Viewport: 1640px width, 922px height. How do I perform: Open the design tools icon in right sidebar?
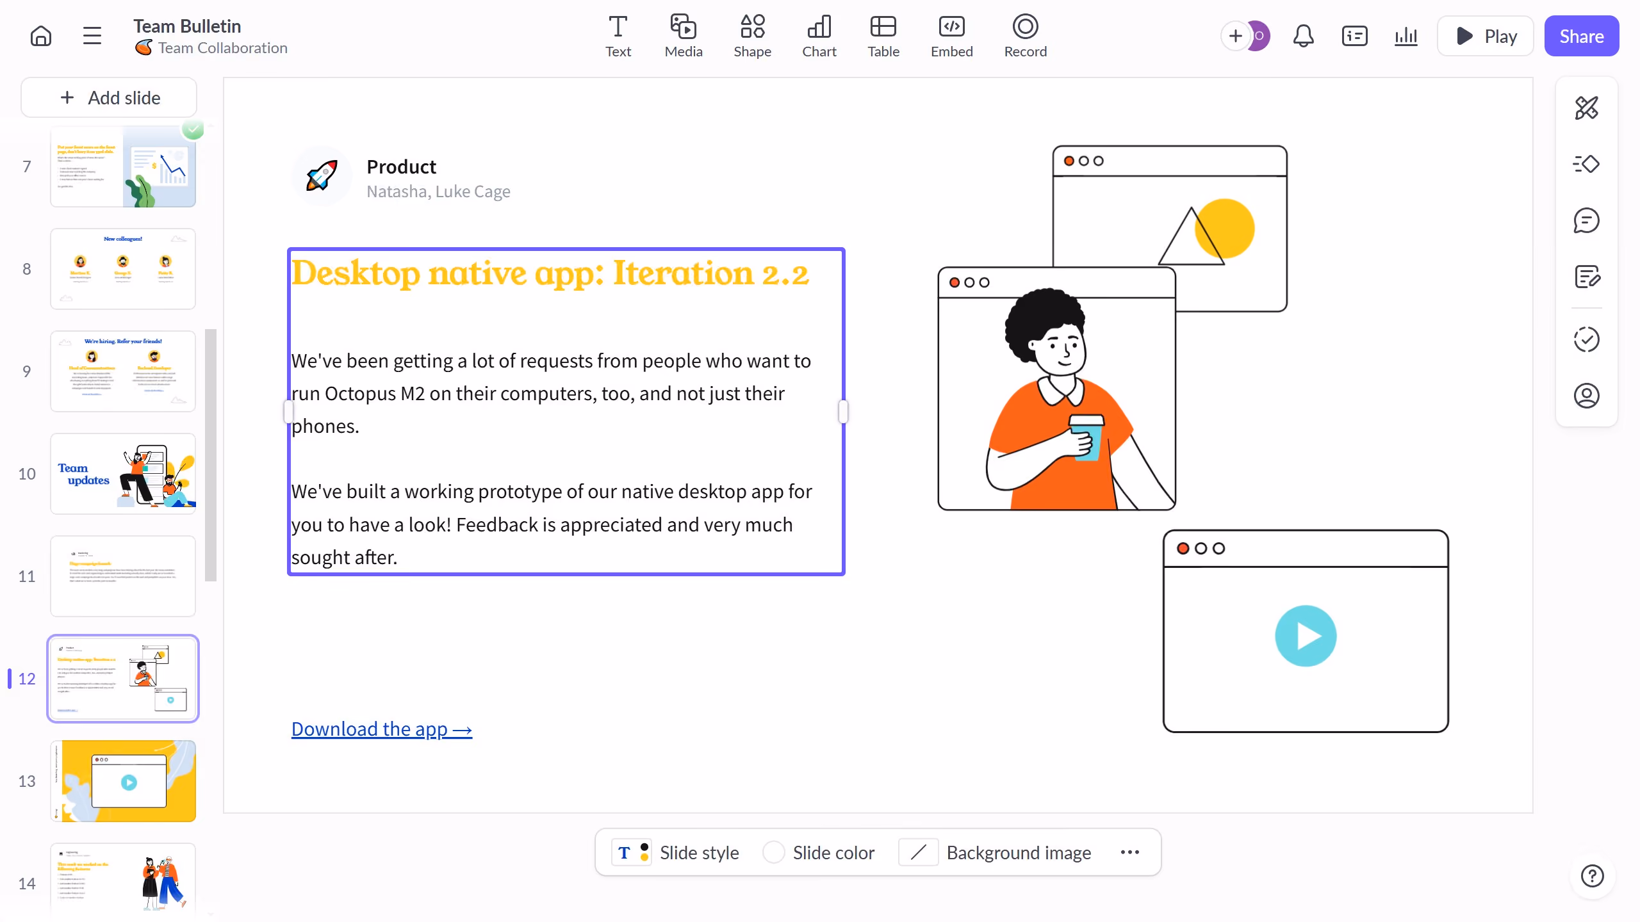(x=1587, y=108)
